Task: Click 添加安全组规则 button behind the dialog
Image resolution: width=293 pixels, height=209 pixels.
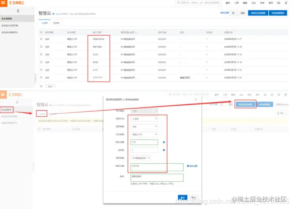Action: 246,104
